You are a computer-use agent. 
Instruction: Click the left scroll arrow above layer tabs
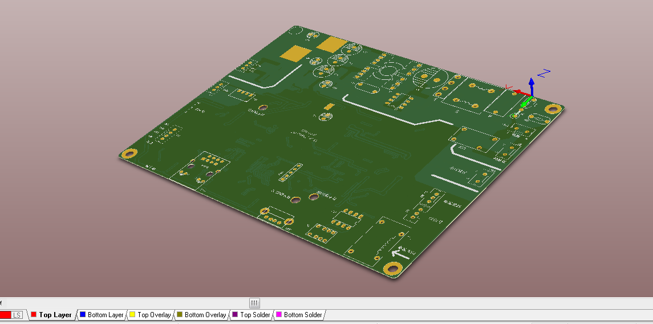coord(2,303)
